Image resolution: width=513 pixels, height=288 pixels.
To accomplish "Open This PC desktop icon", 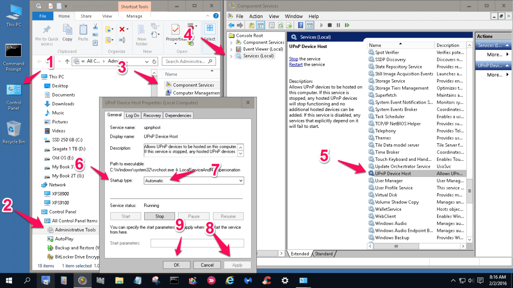I will [14, 16].
